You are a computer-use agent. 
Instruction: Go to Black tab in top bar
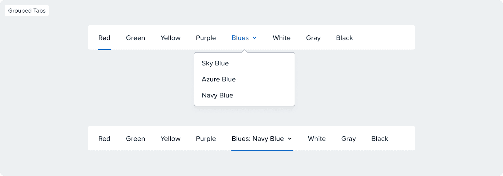[345, 38]
